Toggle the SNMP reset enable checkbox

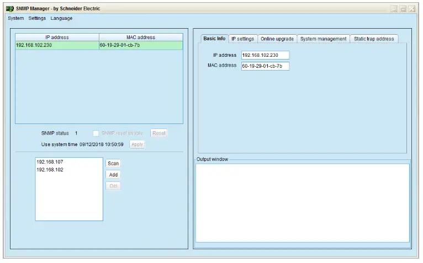click(96, 133)
